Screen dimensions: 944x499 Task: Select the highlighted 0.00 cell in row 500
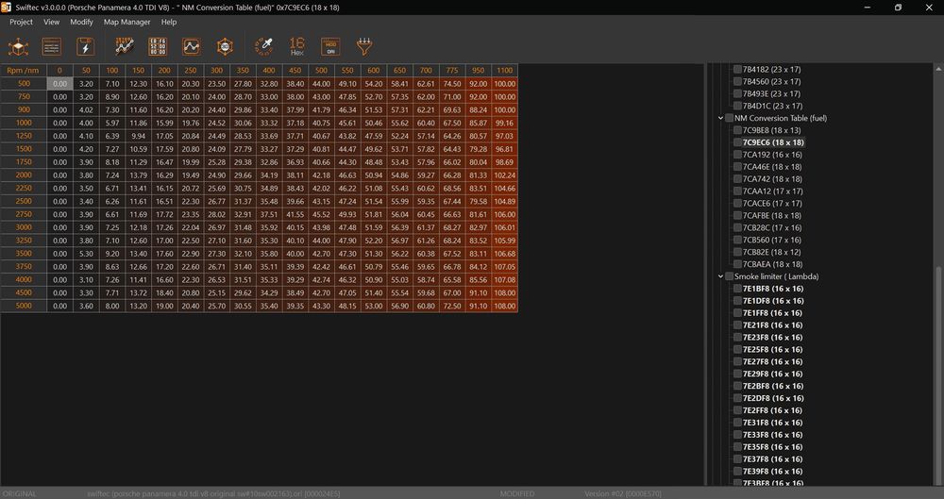60,84
